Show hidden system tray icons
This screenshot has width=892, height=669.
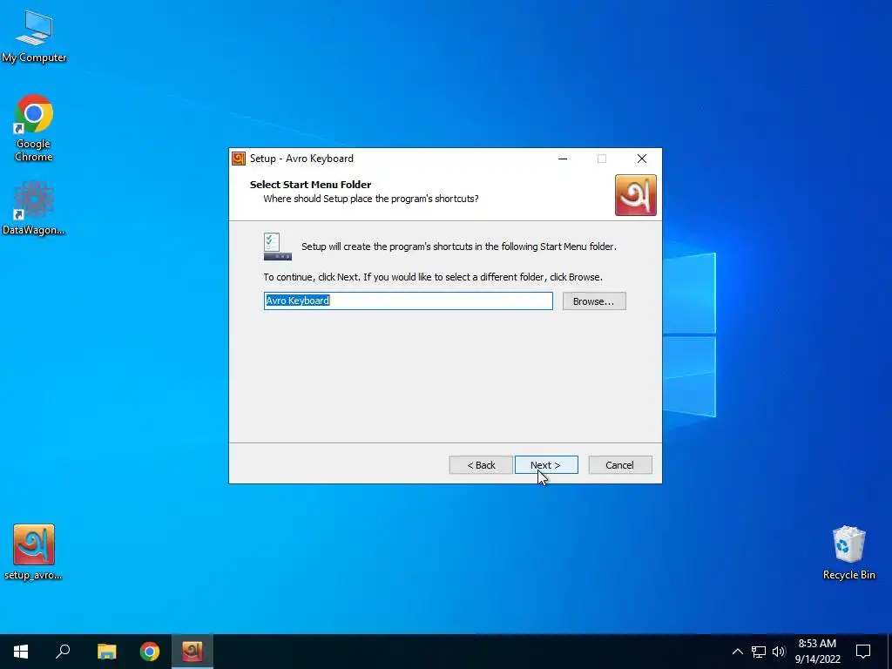tap(737, 652)
